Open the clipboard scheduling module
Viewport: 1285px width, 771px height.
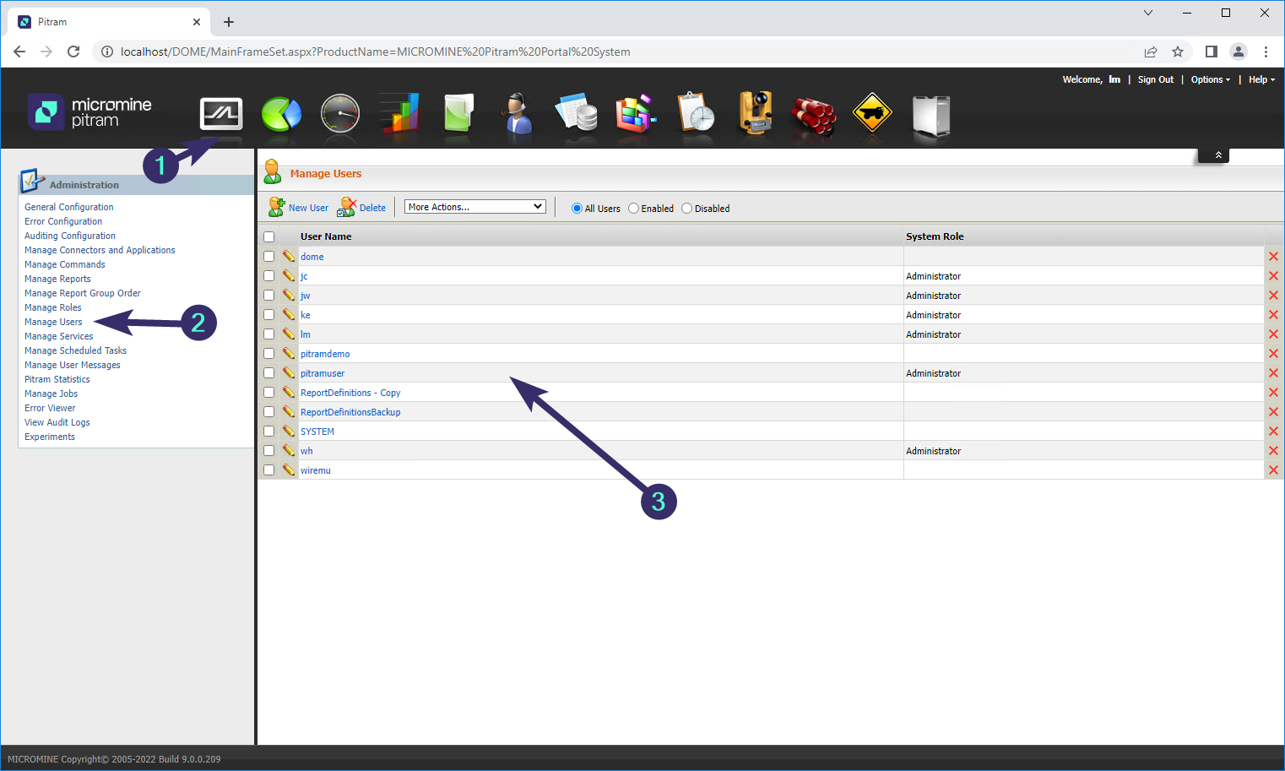coord(695,114)
